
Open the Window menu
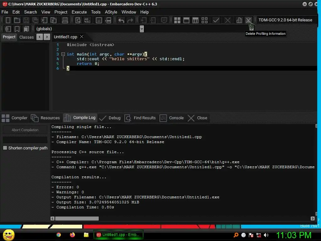point(129,12)
